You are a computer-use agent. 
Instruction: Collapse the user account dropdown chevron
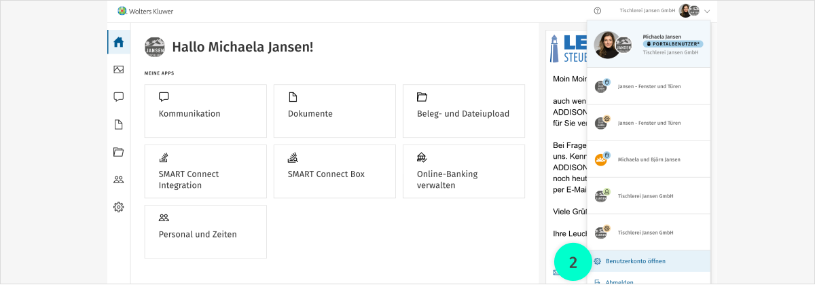(707, 11)
